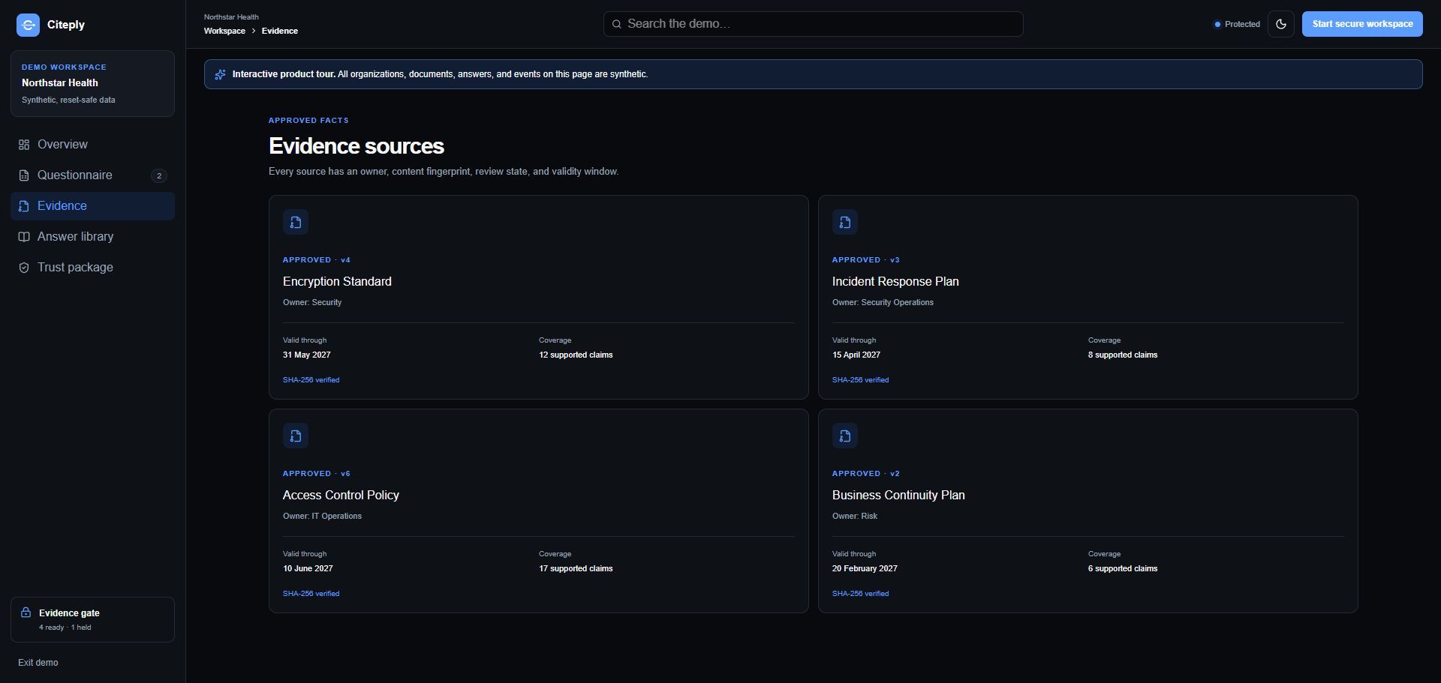Click the 15 April 2027 date
The height and width of the screenshot is (683, 1441).
856,355
